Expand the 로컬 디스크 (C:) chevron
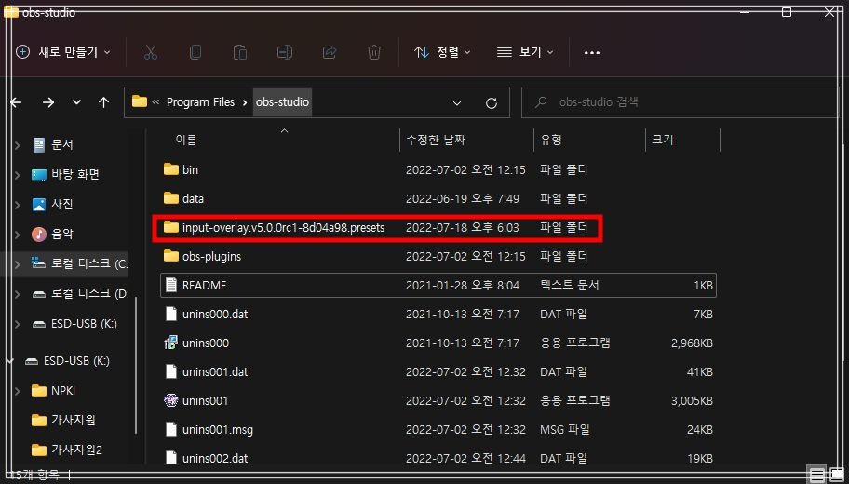Image resolution: width=849 pixels, height=484 pixels. pos(18,264)
